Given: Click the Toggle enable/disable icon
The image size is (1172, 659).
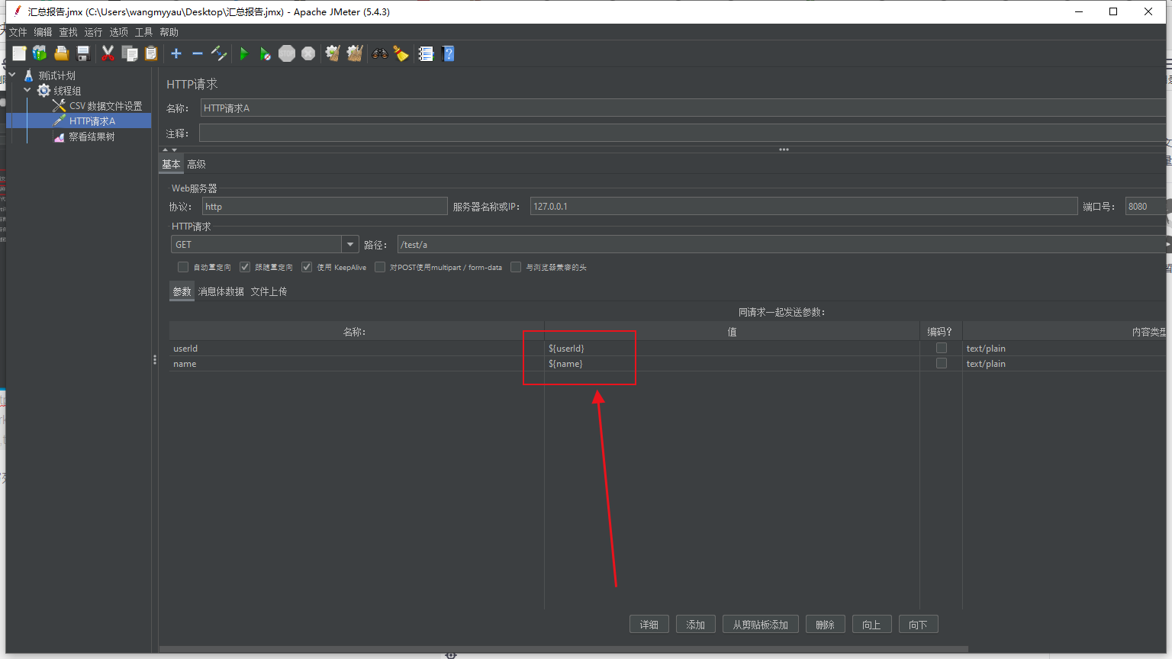Looking at the screenshot, I should [219, 53].
